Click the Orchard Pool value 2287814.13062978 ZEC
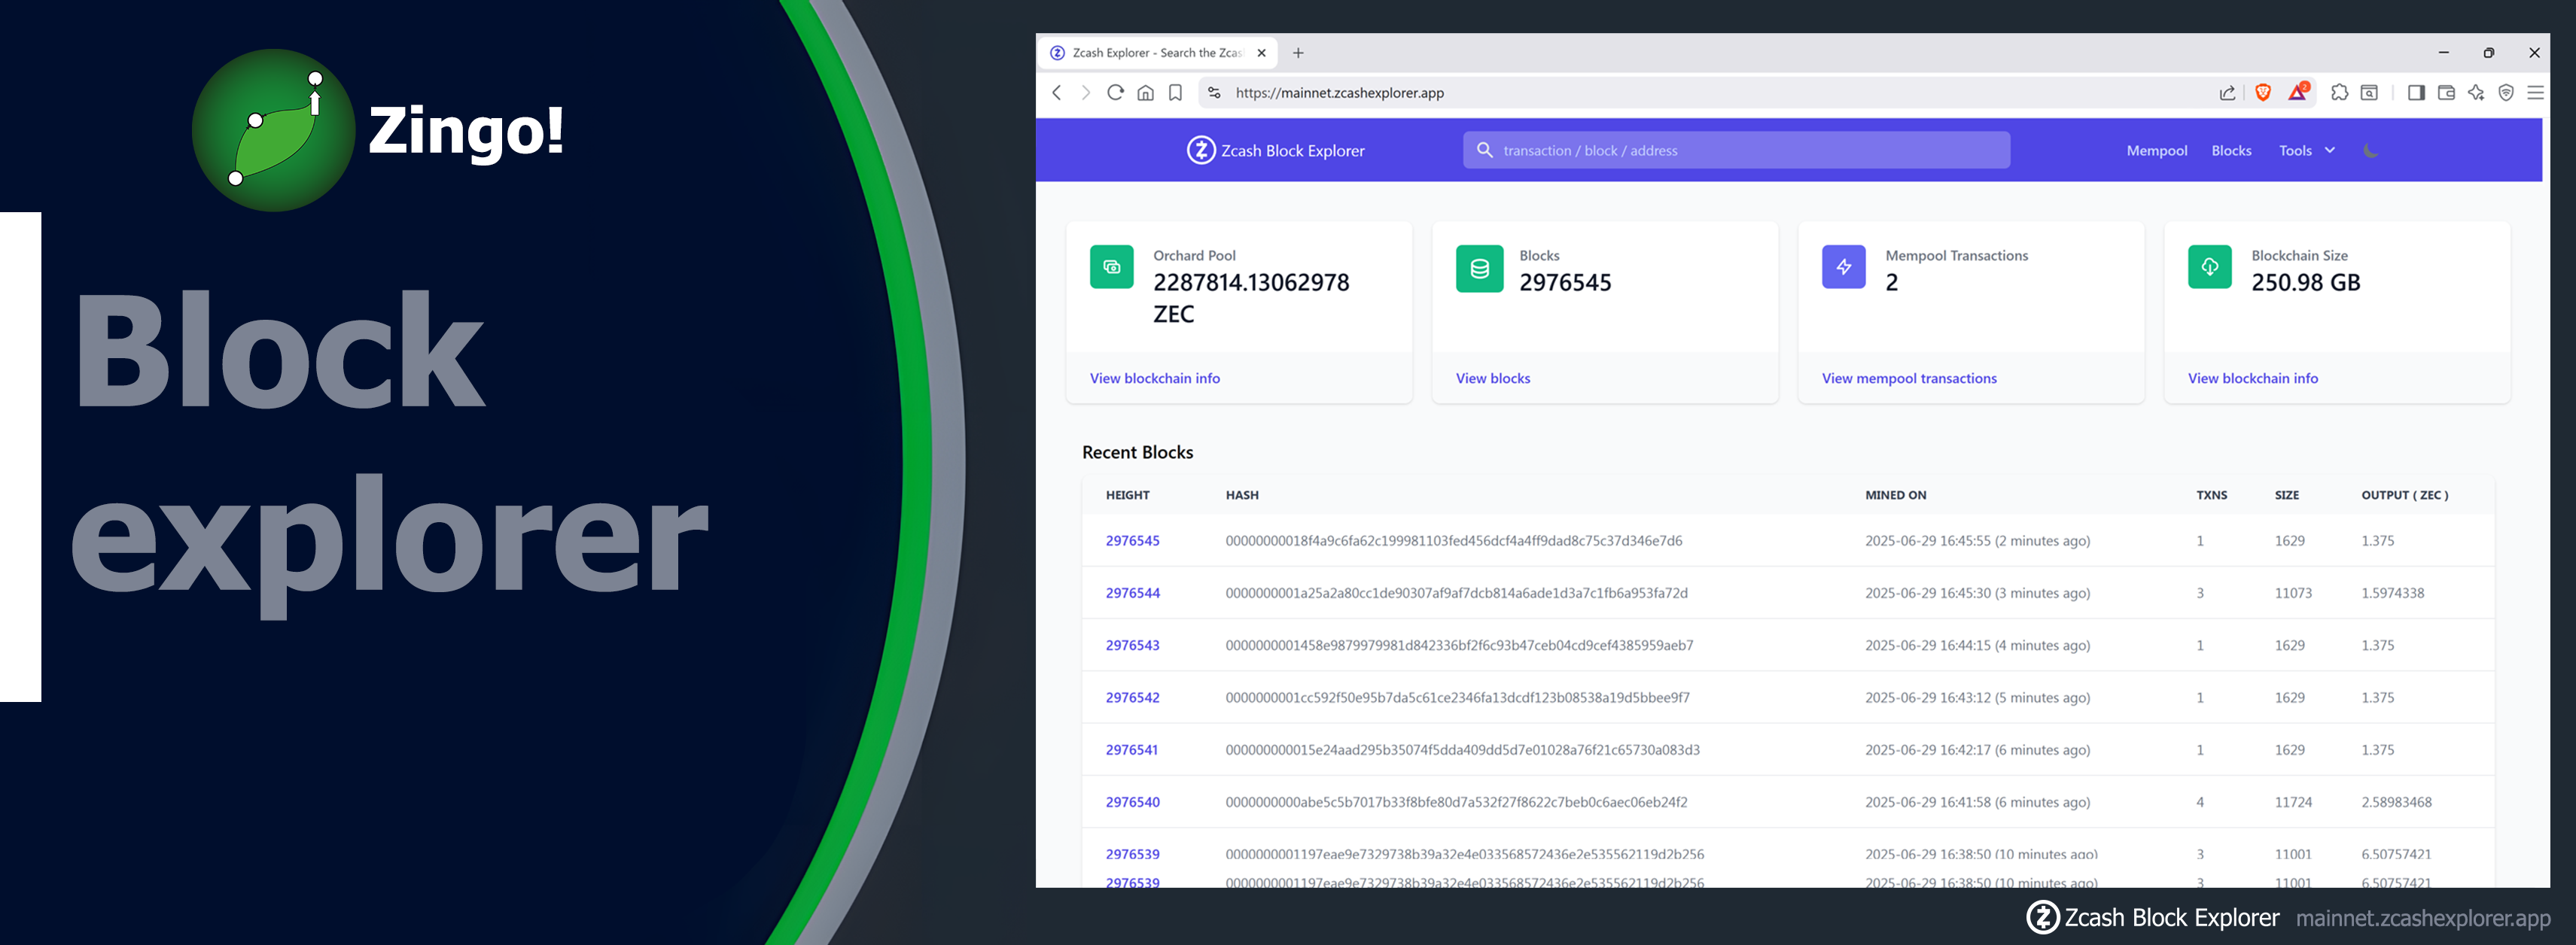 (1251, 298)
